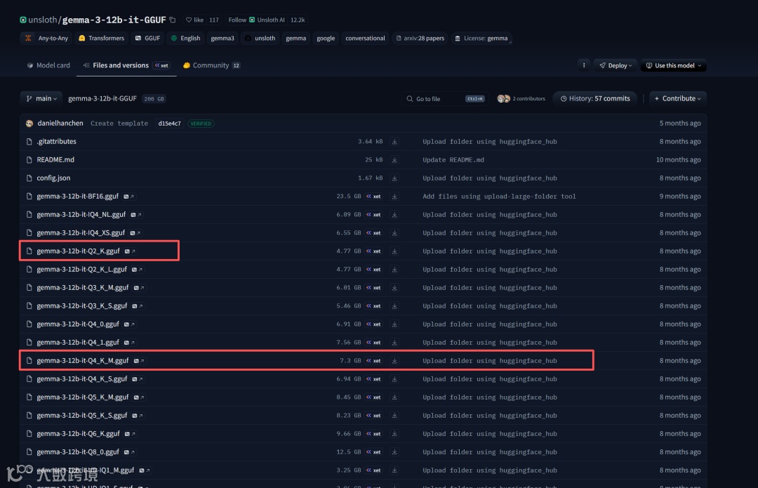Expand the Use this model dropdown
The height and width of the screenshot is (488, 758).
click(673, 65)
